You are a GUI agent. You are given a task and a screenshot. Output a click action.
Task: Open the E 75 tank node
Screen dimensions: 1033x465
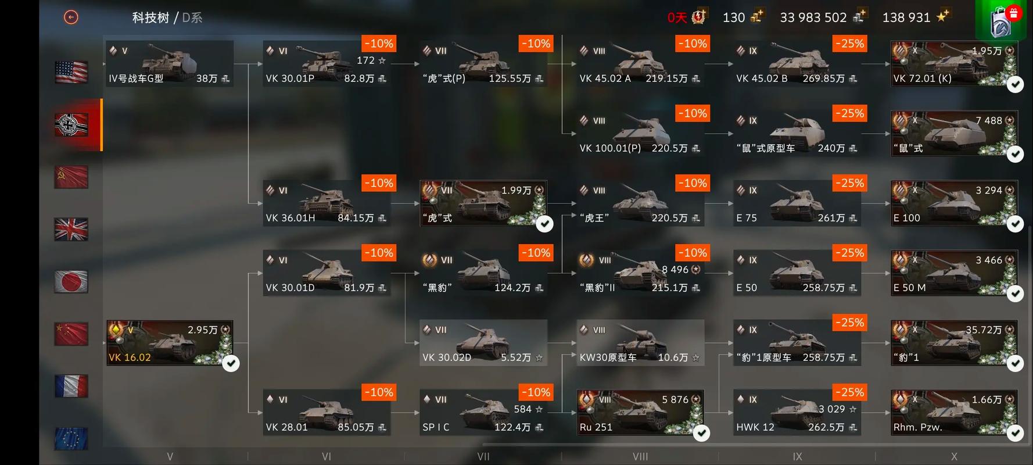(x=797, y=203)
